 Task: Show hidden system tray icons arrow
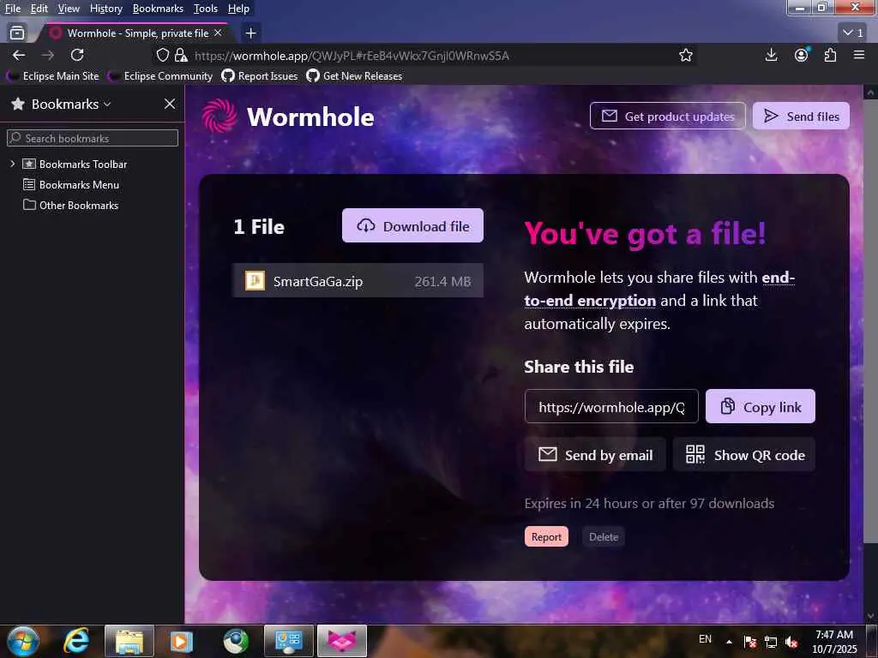tap(729, 642)
